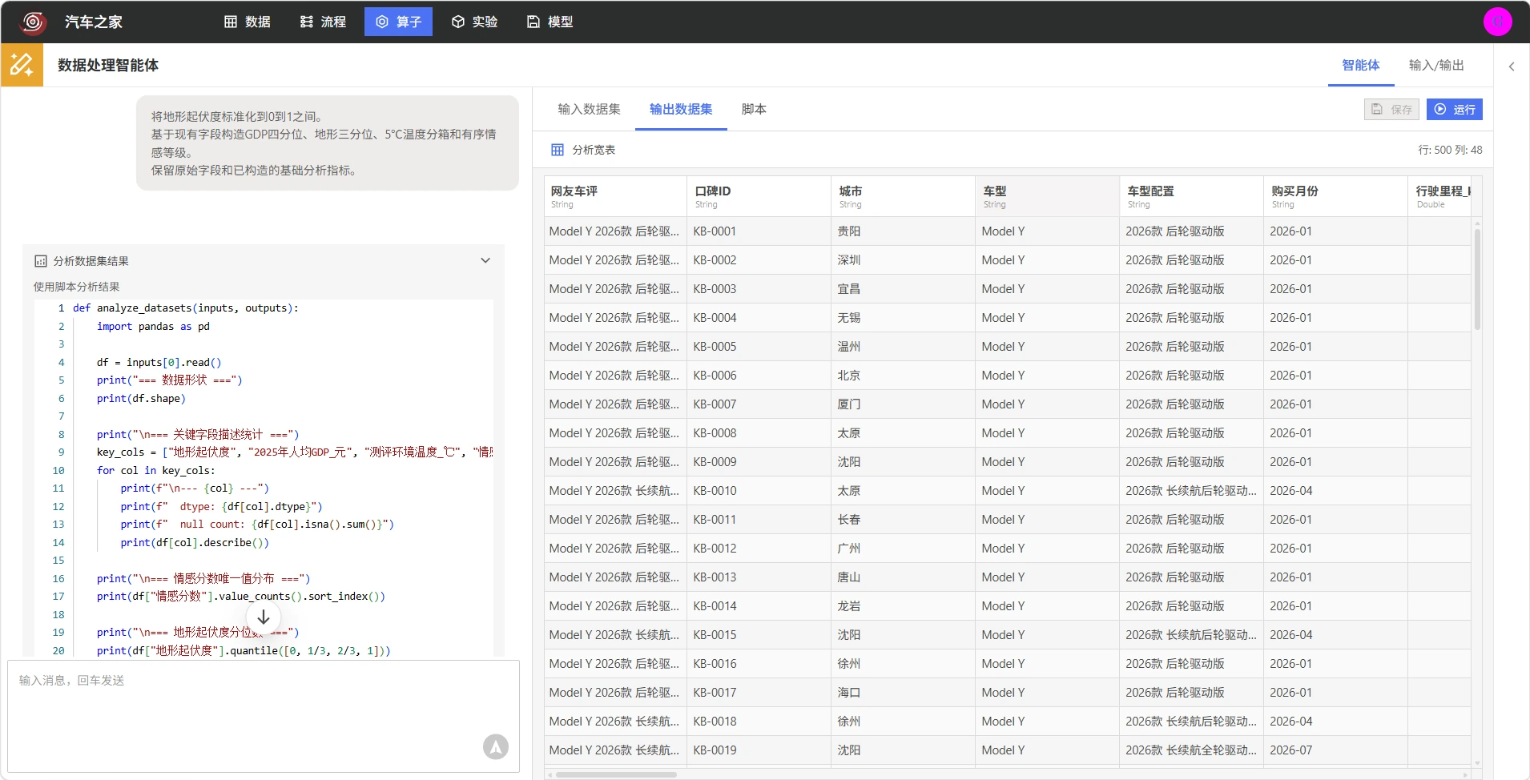The image size is (1530, 780).
Task: Open the 实验 menu
Action: pos(474,22)
